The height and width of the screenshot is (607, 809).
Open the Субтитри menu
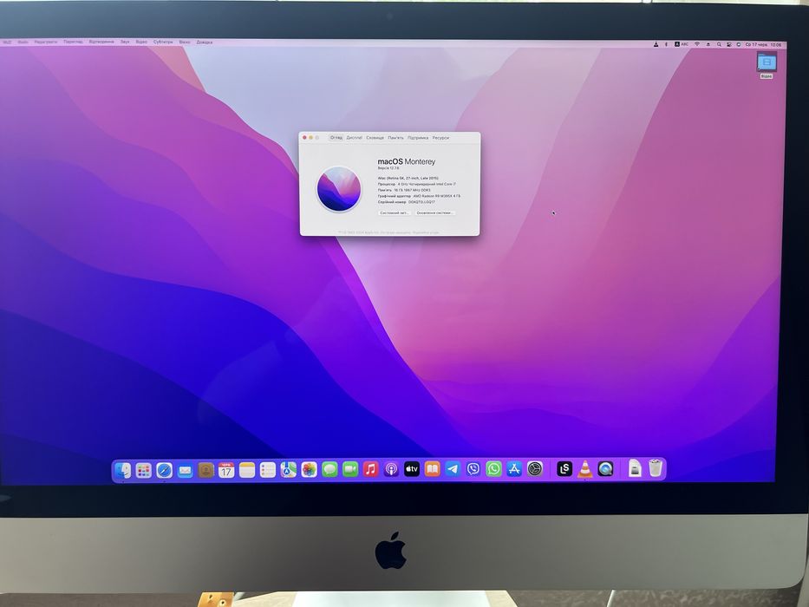point(163,42)
